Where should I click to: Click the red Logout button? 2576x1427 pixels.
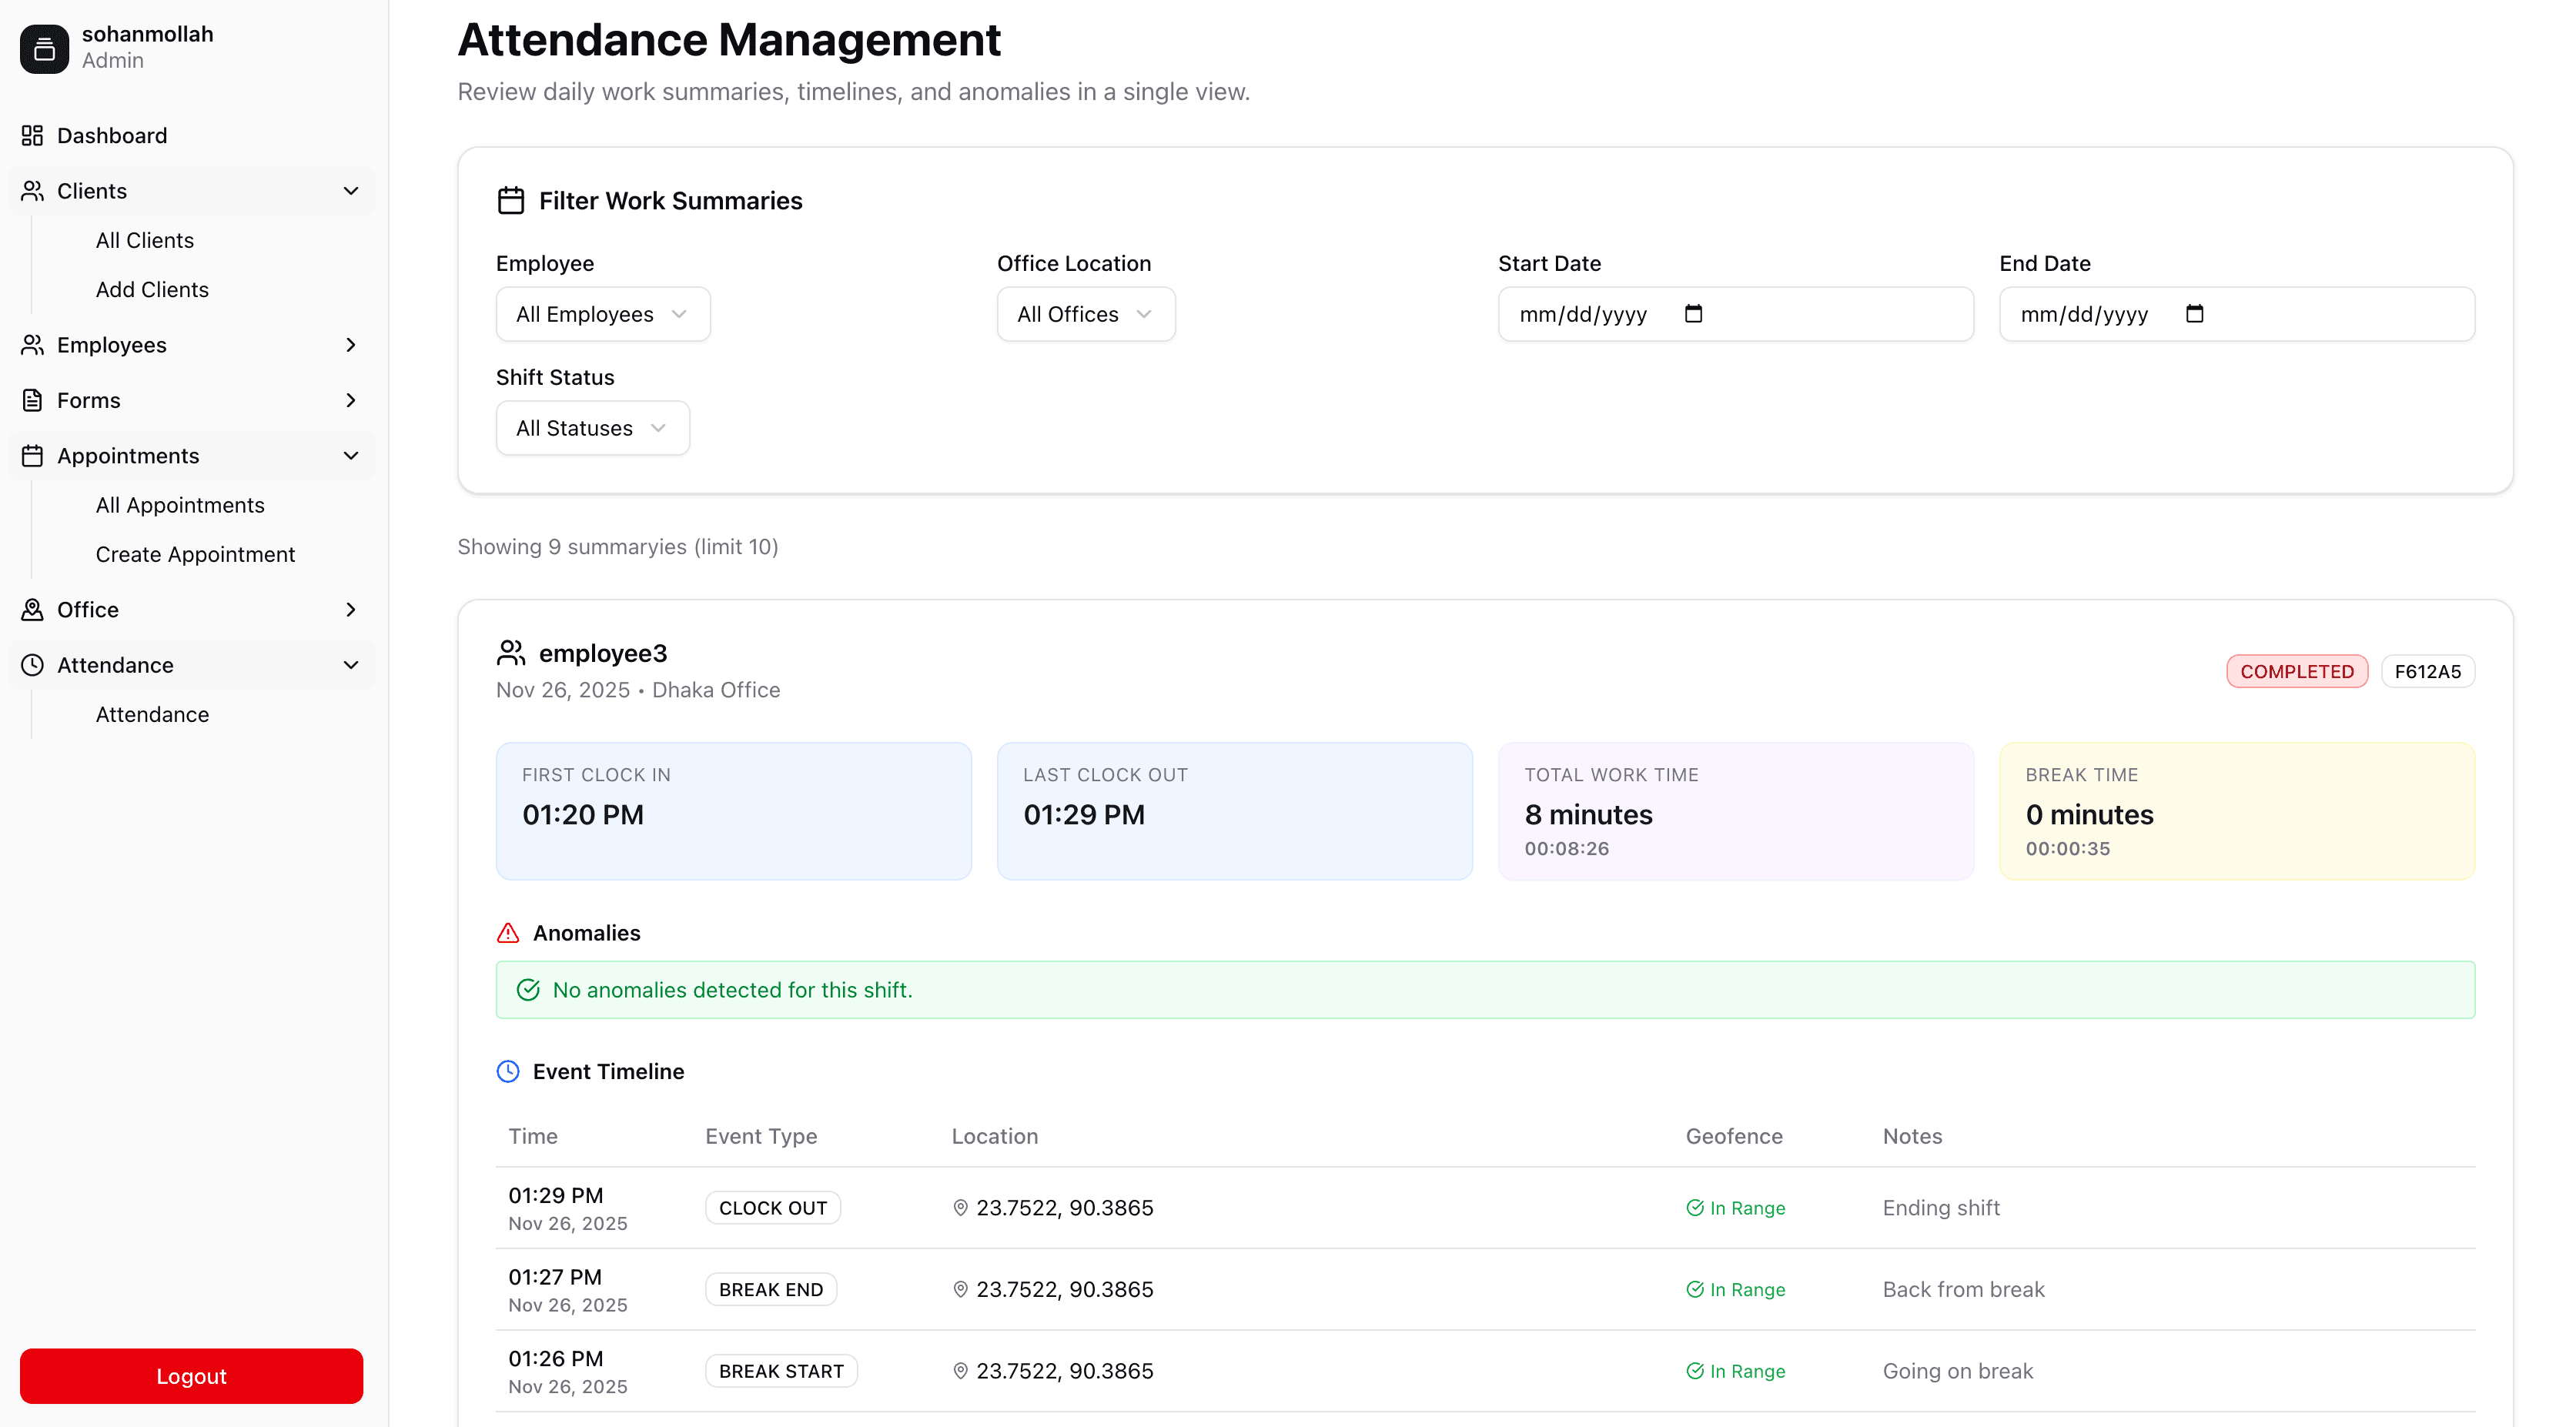point(190,1375)
